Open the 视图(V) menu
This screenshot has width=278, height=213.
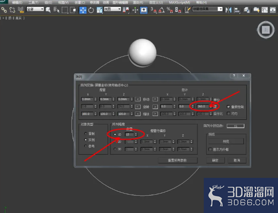[63, 2]
